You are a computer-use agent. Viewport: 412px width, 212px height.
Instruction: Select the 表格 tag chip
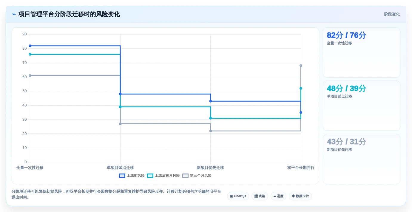click(260, 196)
